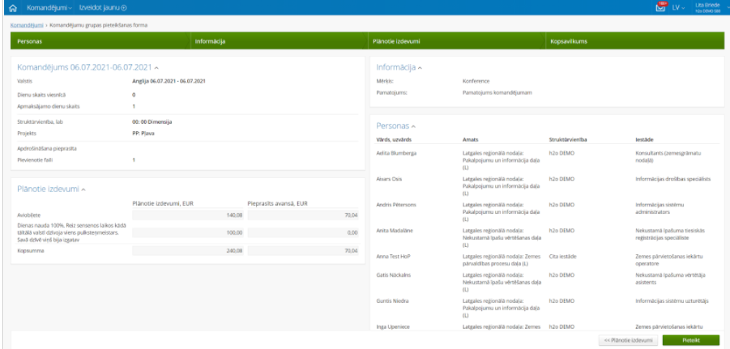Go back with the Plānotie izdevumi button

[x=628, y=340]
